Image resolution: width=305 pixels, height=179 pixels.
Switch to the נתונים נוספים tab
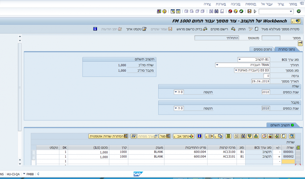(x=262, y=49)
